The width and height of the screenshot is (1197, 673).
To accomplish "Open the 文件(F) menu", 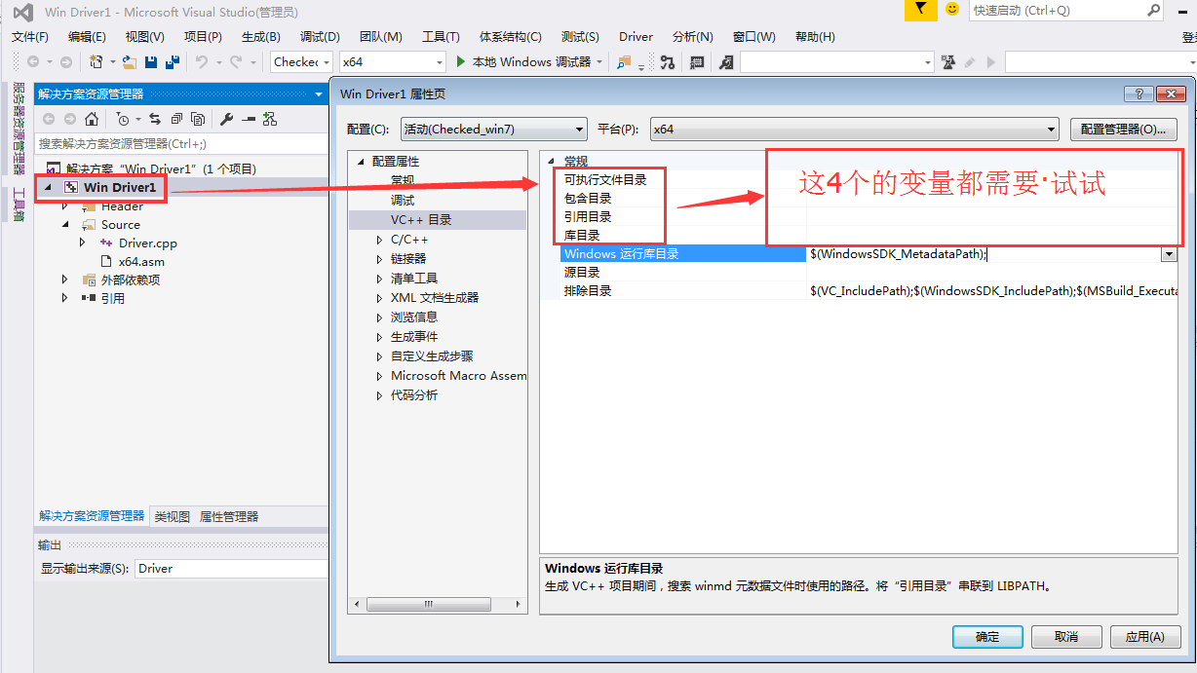I will point(30,36).
